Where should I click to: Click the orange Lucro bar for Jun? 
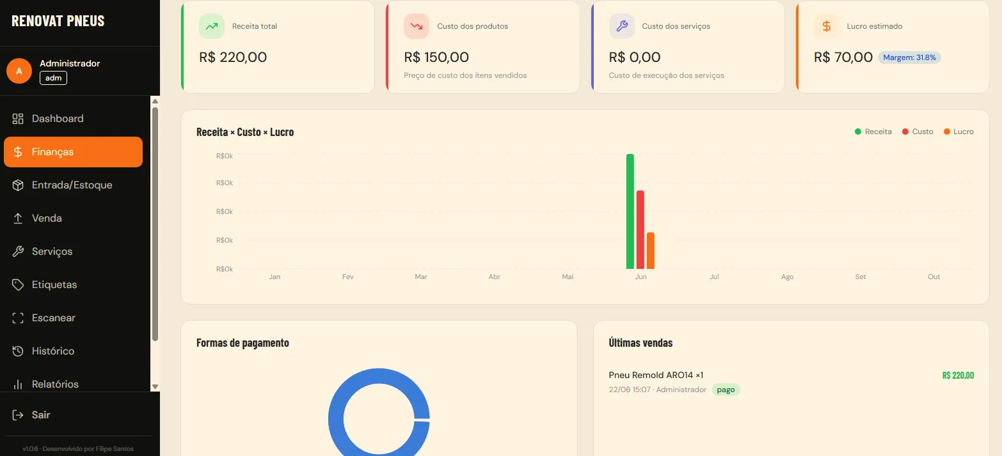[x=651, y=250]
